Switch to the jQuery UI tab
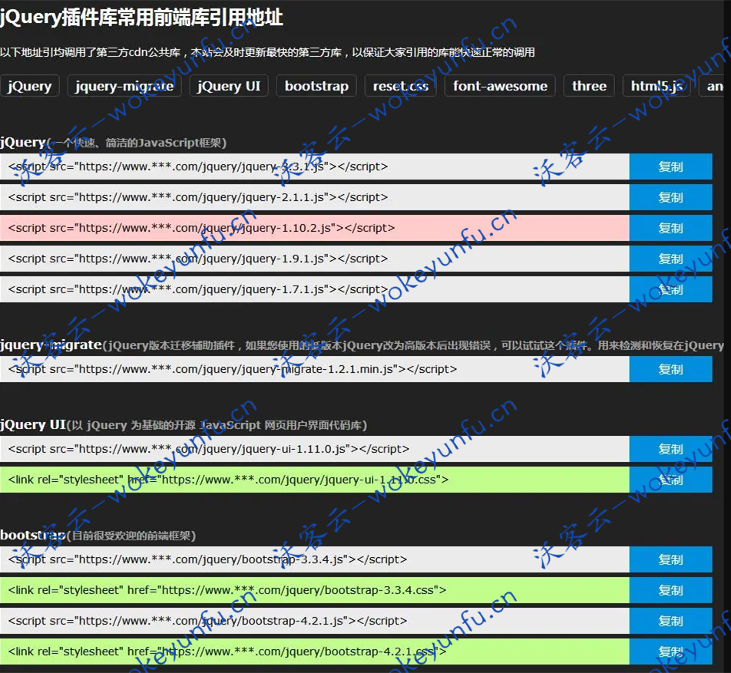Screen dimensions: 731x673 (229, 86)
